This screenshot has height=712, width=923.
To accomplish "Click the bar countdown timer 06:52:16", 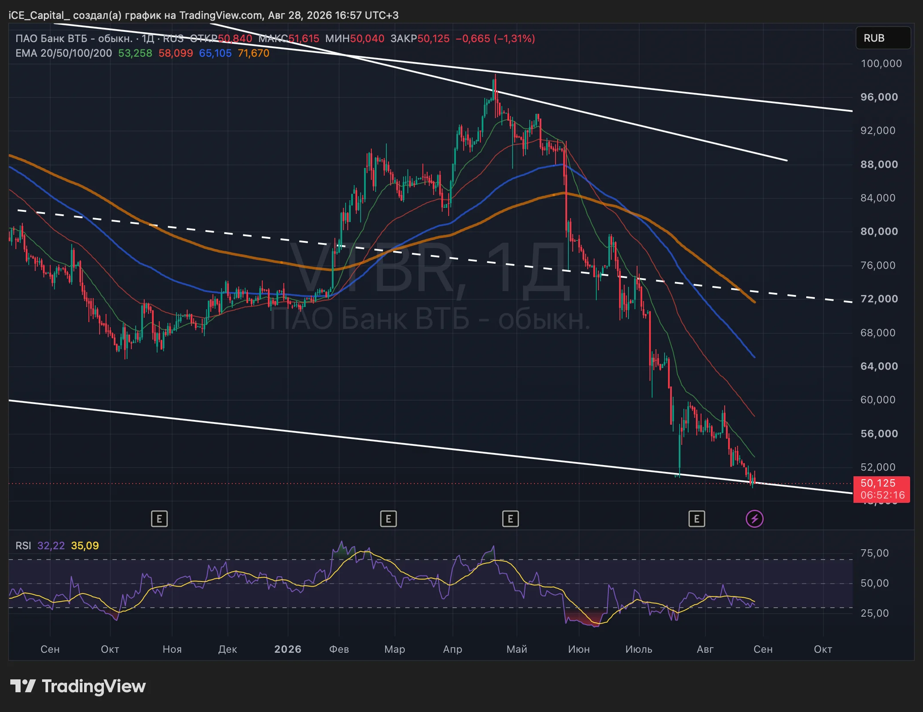I will (x=883, y=495).
